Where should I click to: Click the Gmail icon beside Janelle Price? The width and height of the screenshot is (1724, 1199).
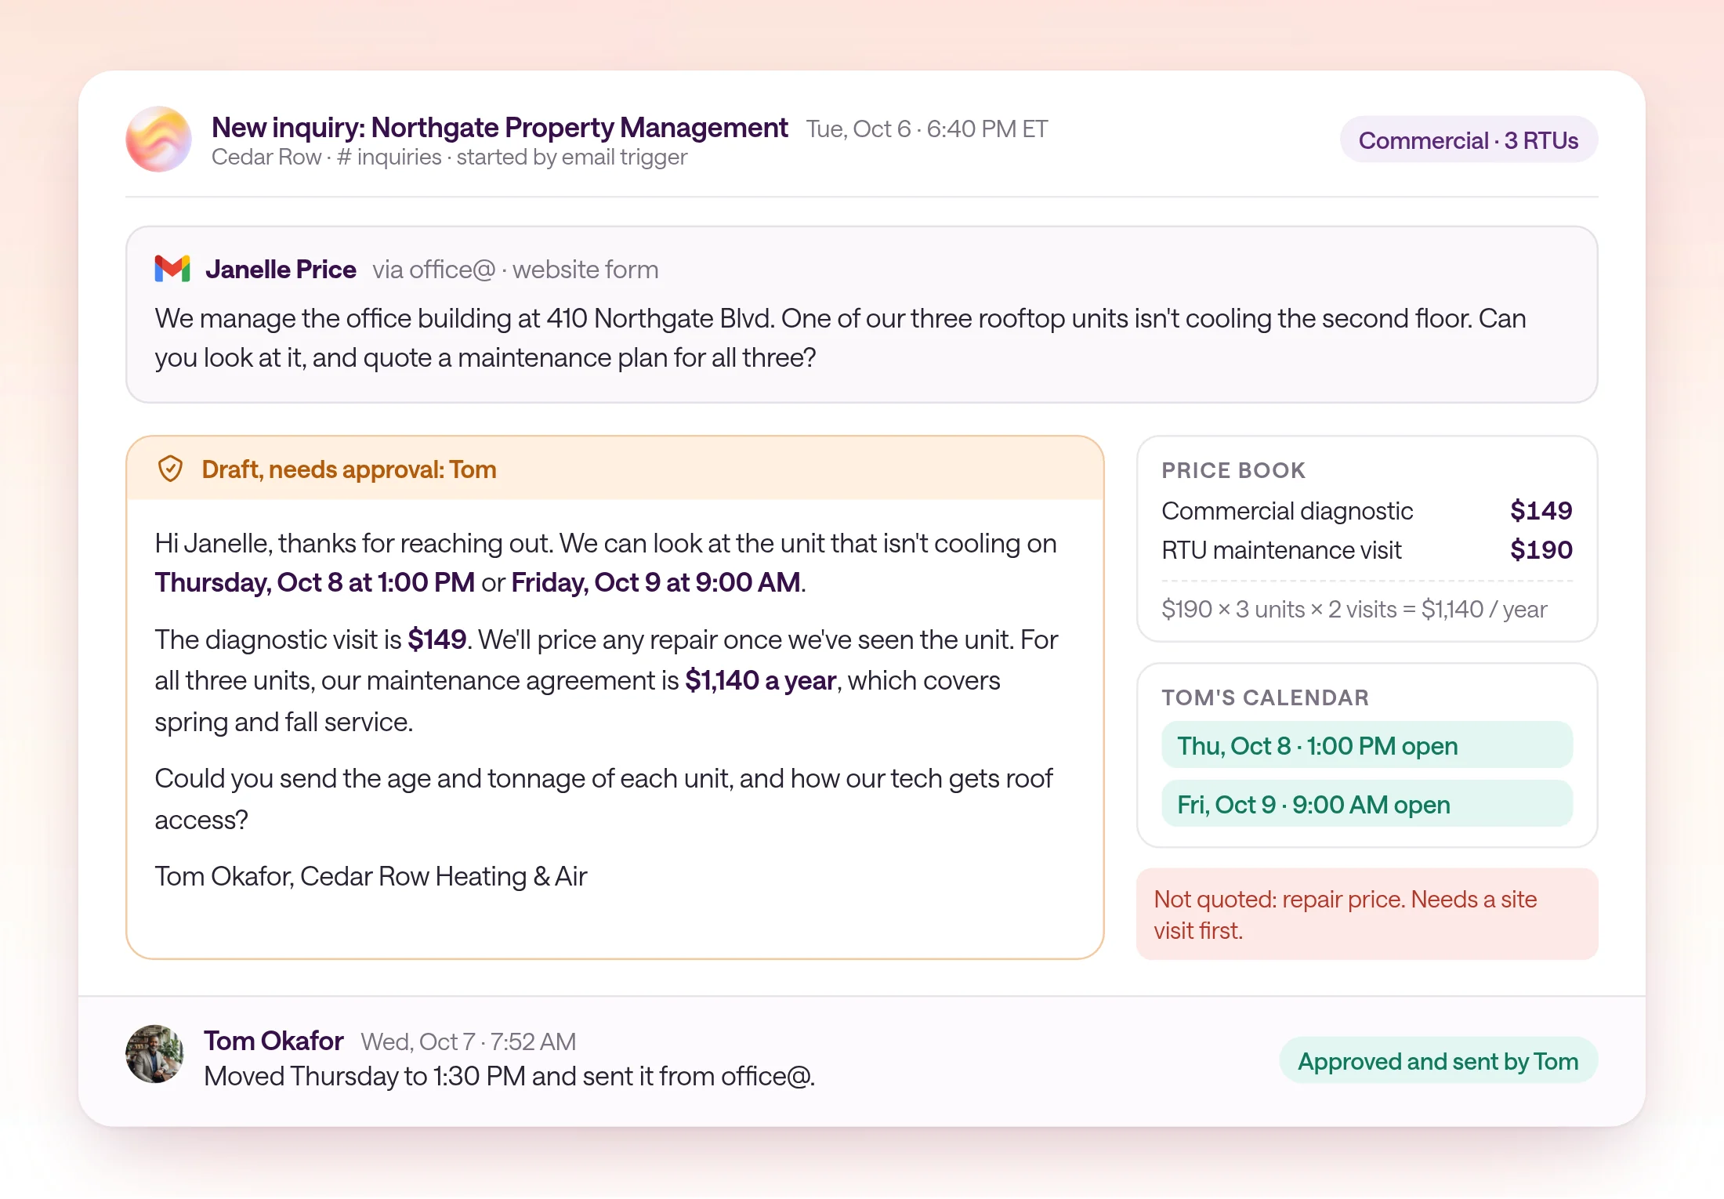coord(172,269)
